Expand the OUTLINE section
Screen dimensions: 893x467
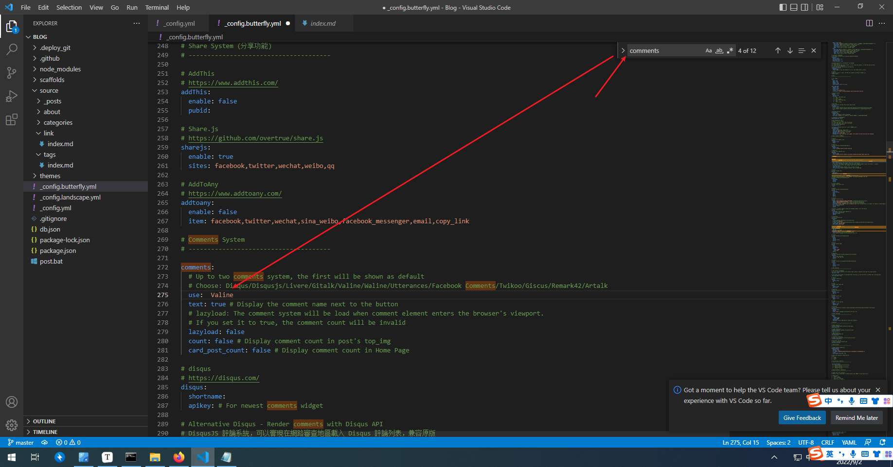[86, 421]
